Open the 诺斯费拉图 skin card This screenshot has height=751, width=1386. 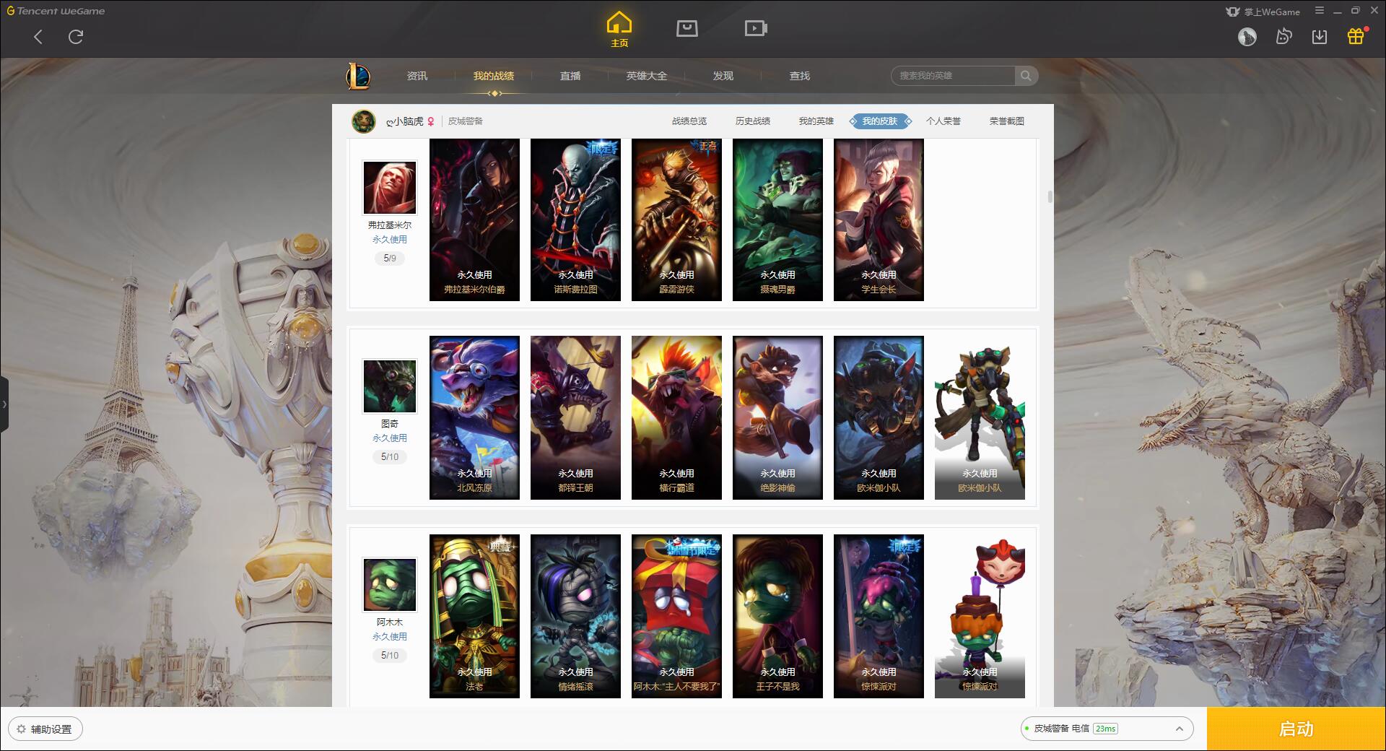coord(575,220)
